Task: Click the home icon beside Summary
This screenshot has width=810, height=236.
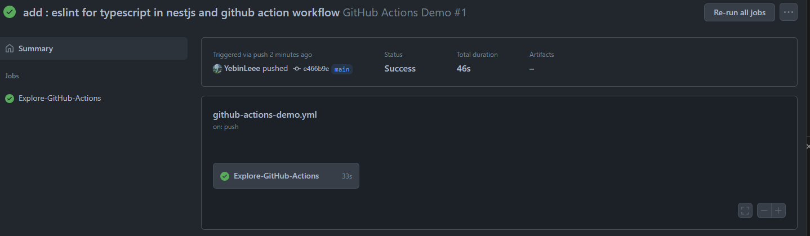Action: [x=10, y=48]
